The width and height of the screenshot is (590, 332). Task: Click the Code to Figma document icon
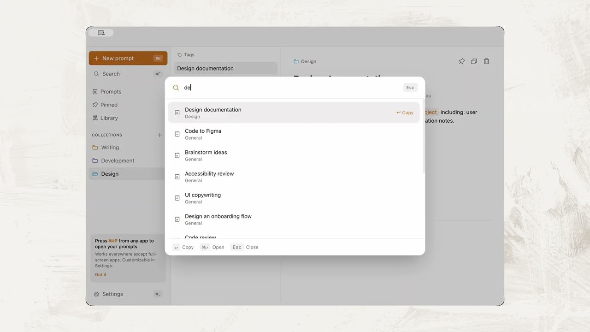point(177,134)
